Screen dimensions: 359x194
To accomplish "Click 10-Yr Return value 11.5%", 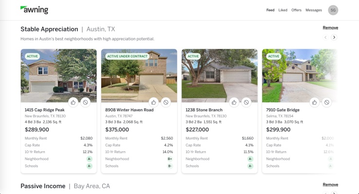I will pos(249,152).
